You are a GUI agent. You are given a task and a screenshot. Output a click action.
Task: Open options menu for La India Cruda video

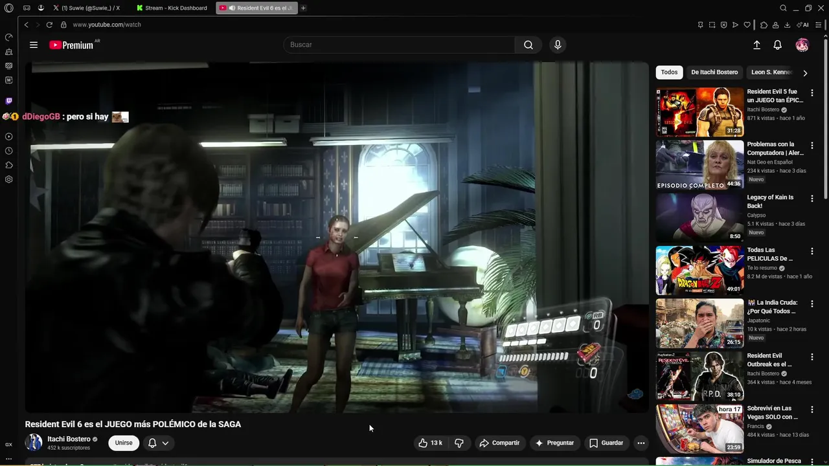812,304
